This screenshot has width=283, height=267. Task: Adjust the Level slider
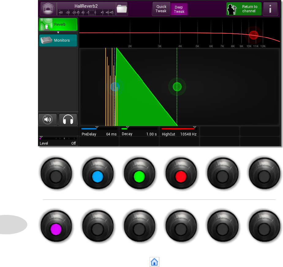pos(58,138)
